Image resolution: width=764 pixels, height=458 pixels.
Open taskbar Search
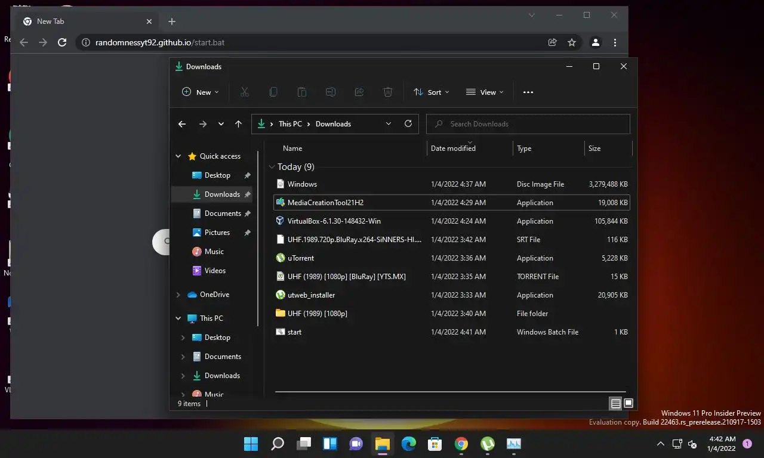click(278, 444)
